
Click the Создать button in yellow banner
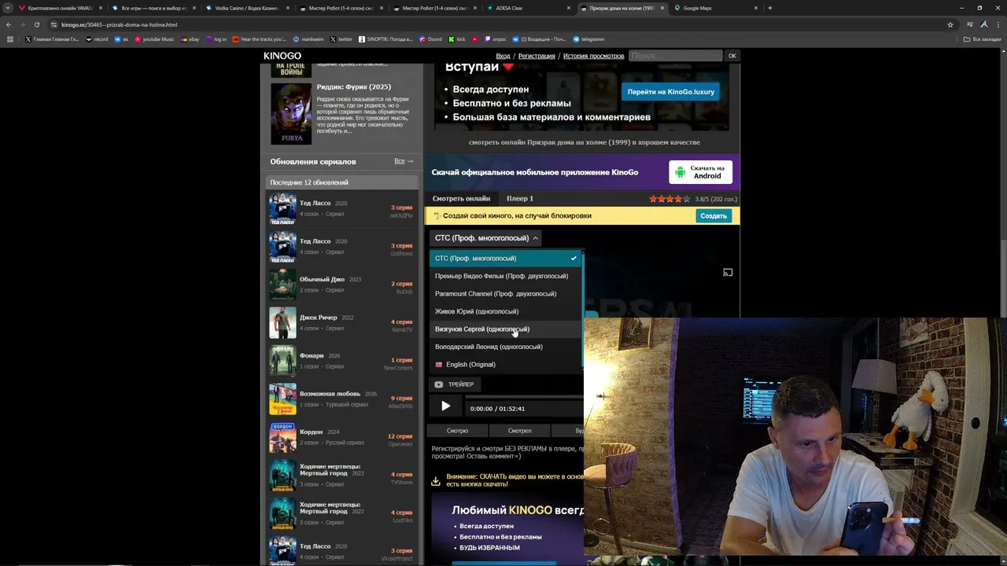click(714, 215)
